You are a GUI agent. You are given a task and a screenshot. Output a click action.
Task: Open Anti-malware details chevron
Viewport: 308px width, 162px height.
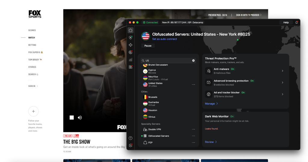(282, 71)
